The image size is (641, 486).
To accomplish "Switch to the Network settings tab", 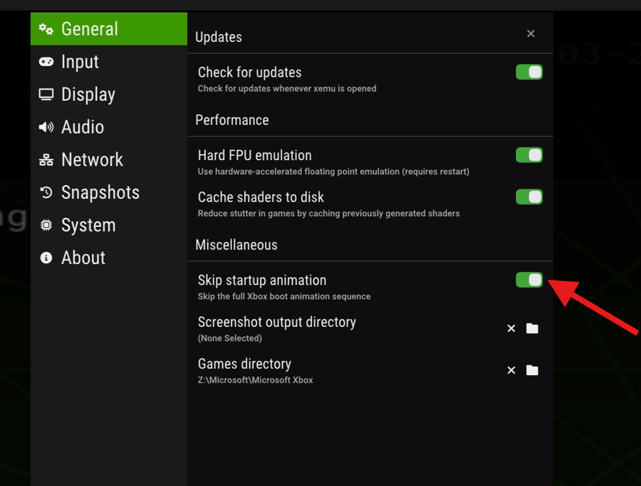I will [x=92, y=160].
